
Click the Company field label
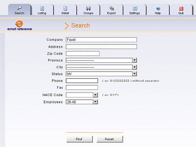coord(55,40)
